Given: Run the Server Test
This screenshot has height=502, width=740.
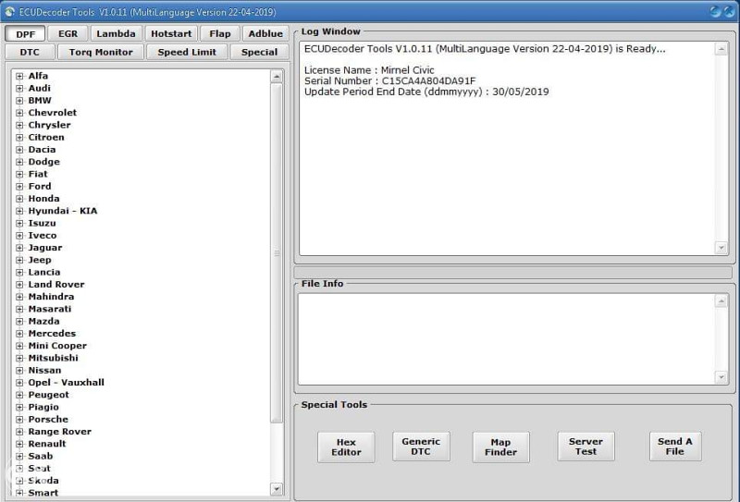Looking at the screenshot, I should click(x=586, y=446).
